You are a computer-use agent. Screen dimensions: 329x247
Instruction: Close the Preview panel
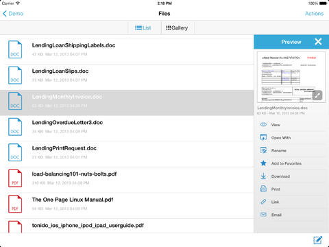[318, 42]
